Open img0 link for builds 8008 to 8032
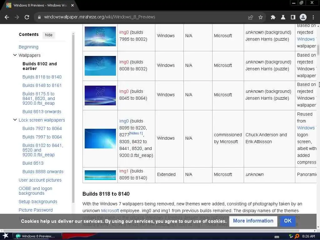This screenshot has width=320, height=240. [124, 62]
